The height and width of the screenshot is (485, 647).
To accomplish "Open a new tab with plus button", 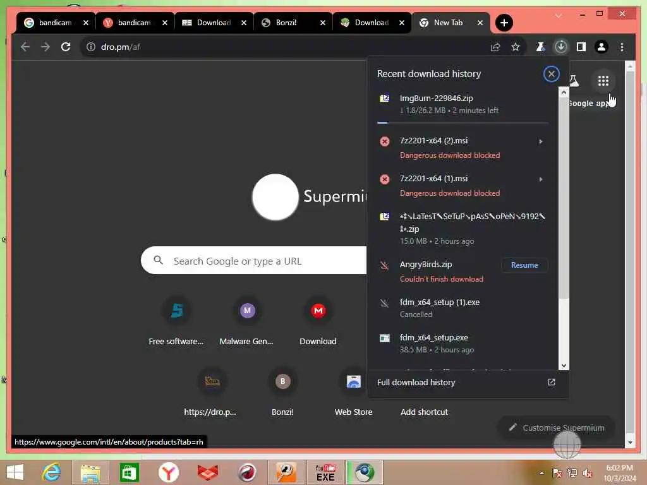I will tap(504, 23).
